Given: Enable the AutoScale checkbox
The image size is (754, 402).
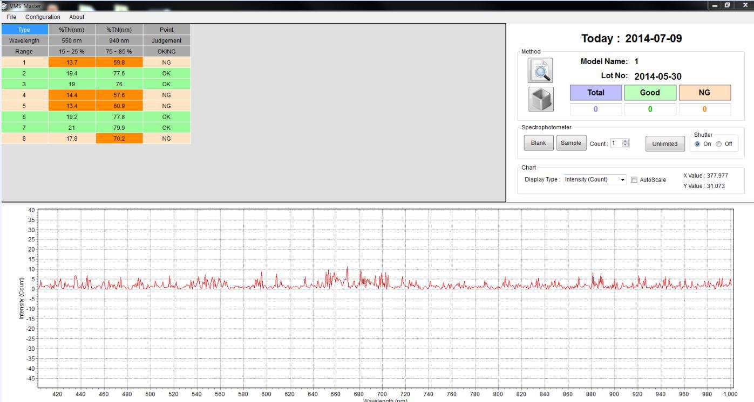Looking at the screenshot, I should (x=634, y=179).
